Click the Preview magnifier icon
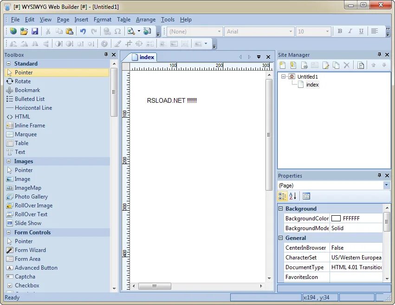395x305 pixels. (131, 31)
